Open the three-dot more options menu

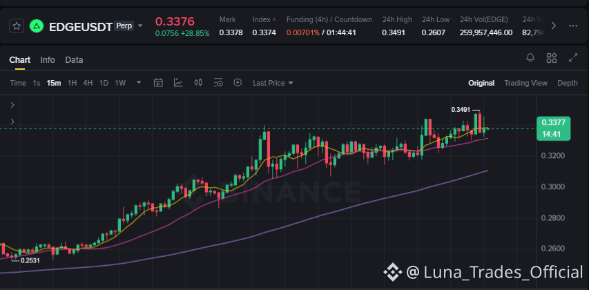point(573,26)
